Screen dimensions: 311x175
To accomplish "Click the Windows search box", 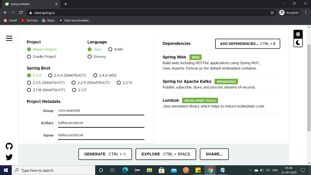I will point(53,170).
